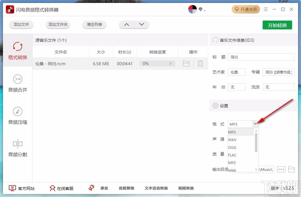Viewport: 301px width, 197px height.
Task: Choose OGG from format list
Action: tap(241, 148)
